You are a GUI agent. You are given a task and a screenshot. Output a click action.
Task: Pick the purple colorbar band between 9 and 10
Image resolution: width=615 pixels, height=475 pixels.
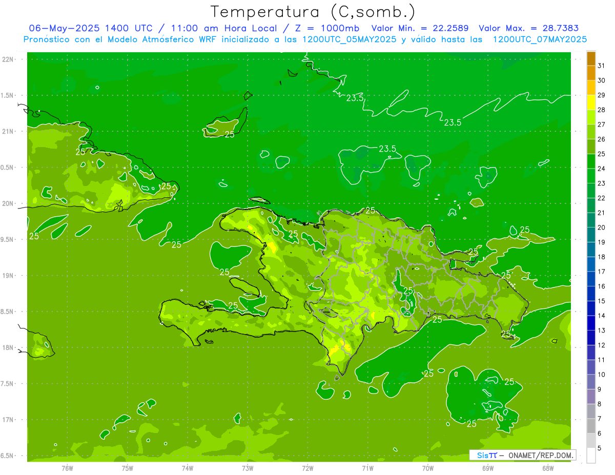(591, 382)
